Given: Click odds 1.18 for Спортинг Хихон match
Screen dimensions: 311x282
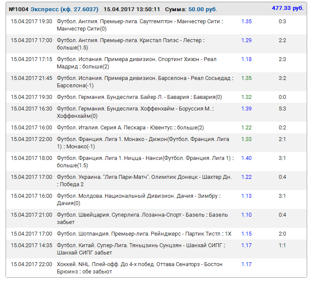Looking at the screenshot, I should point(246,59).
